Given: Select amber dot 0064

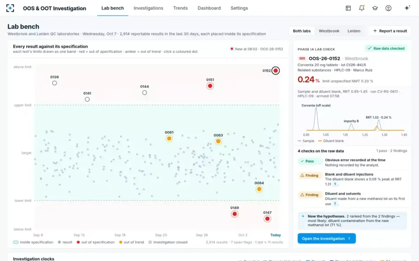Looking at the screenshot, I should [259, 189].
